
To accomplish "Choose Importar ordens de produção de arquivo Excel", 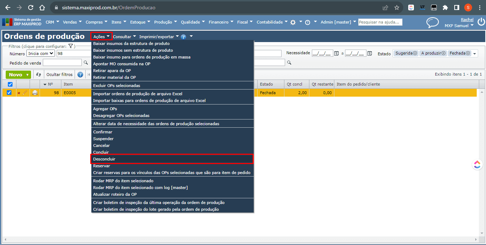I will [x=172, y=94].
